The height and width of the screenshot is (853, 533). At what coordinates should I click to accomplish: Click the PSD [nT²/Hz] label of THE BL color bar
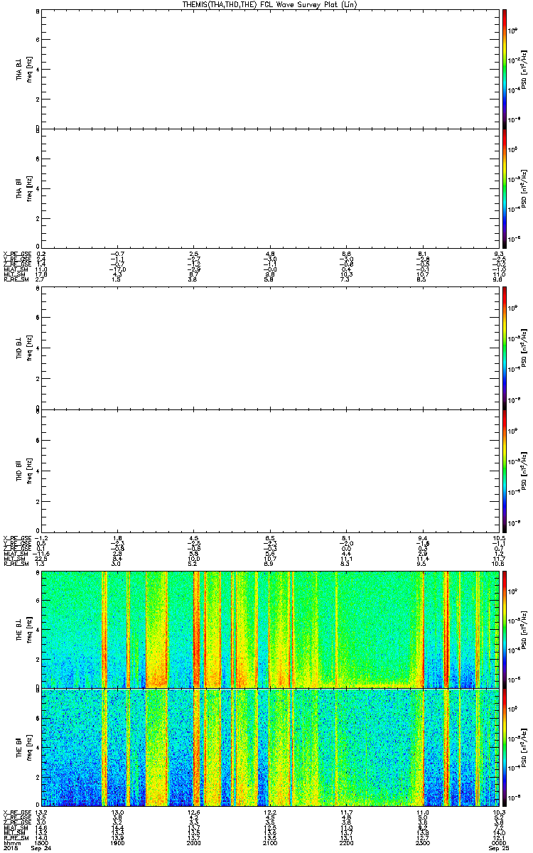tap(525, 628)
